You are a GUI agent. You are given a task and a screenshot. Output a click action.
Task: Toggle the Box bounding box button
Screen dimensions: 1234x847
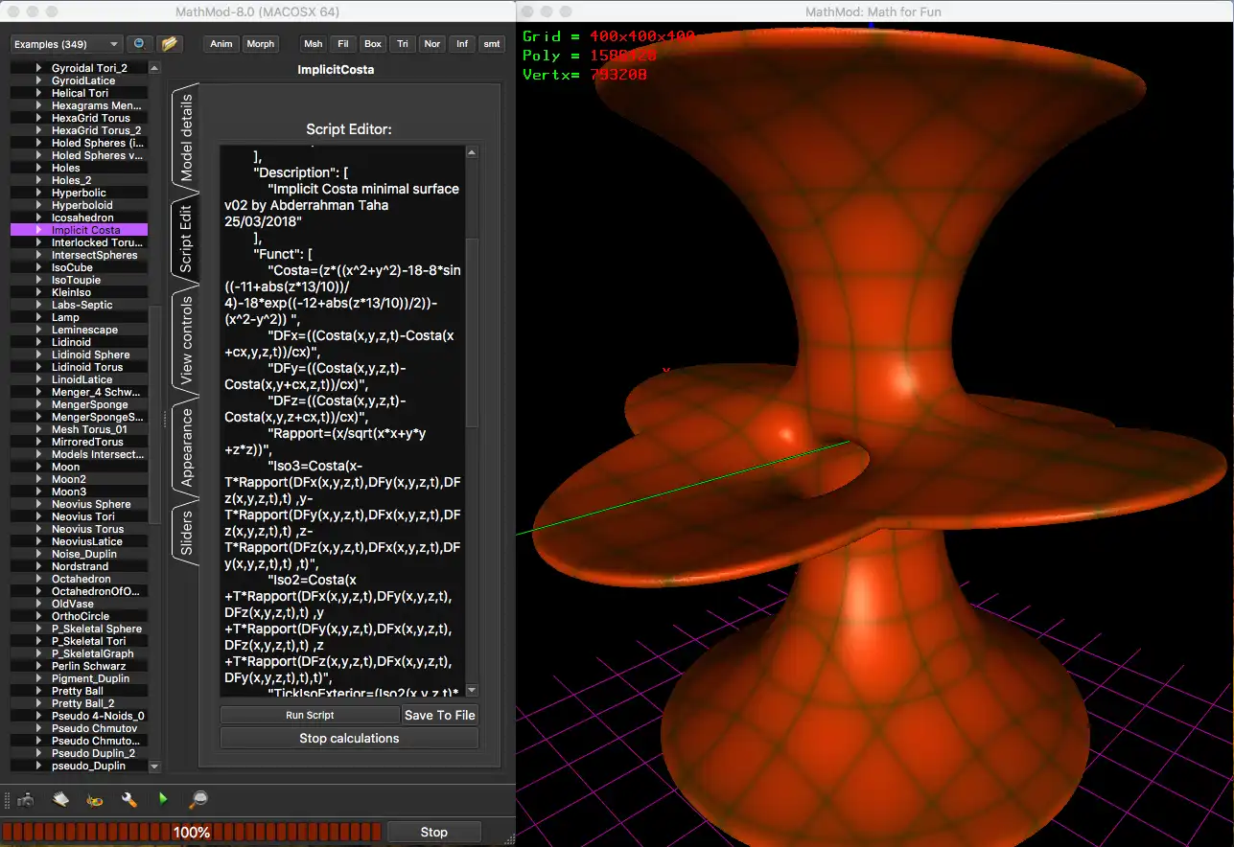coord(373,44)
